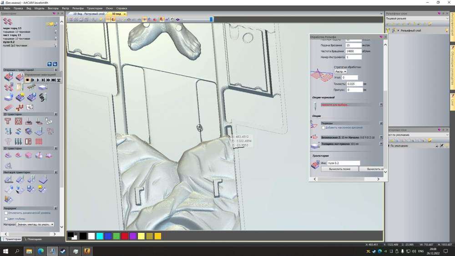Switch to the 3D Вид tab
Image resolution: width=455 pixels, height=256 pixels.
click(116, 14)
